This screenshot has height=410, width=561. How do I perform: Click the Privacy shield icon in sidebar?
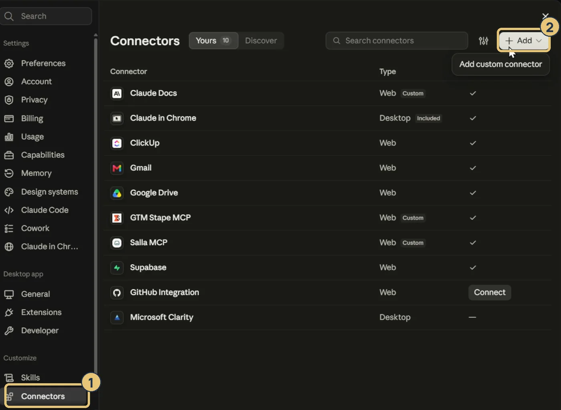point(9,100)
